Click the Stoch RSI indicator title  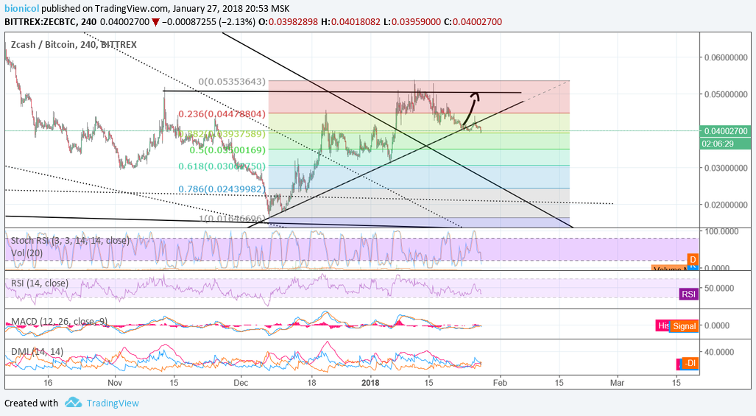click(x=71, y=240)
